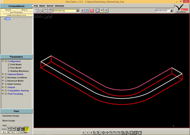The image size is (190, 135).
Task: Open the Modules menu
Action: coord(60,6)
